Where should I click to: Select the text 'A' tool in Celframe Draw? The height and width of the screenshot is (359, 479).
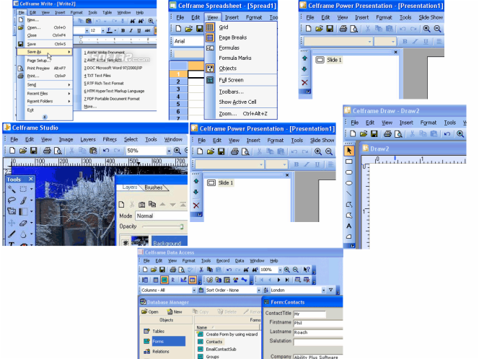click(349, 226)
